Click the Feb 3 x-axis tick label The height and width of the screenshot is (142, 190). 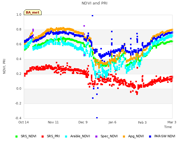[142, 122]
